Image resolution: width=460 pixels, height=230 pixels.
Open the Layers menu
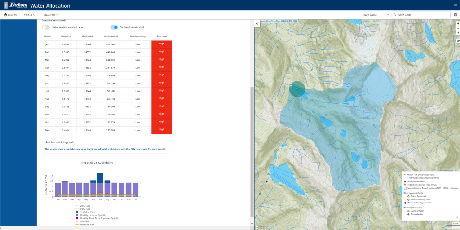(10, 15)
